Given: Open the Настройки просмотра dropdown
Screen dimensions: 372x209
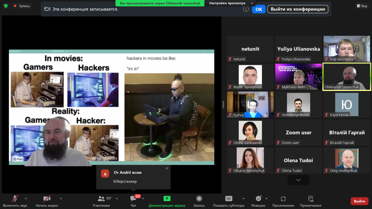Looking at the screenshot, I should coord(231,3).
